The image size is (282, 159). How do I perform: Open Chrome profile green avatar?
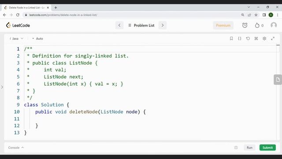coord(271,15)
